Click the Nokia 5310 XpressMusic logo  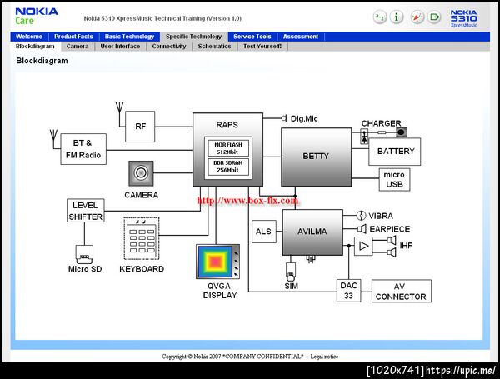(x=464, y=18)
